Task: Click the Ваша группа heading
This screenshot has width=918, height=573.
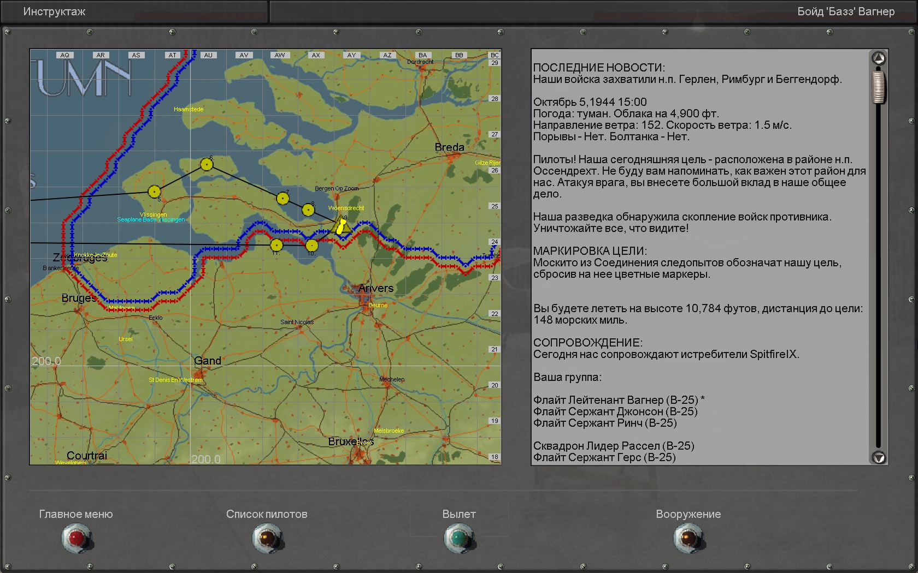Action: [x=567, y=377]
